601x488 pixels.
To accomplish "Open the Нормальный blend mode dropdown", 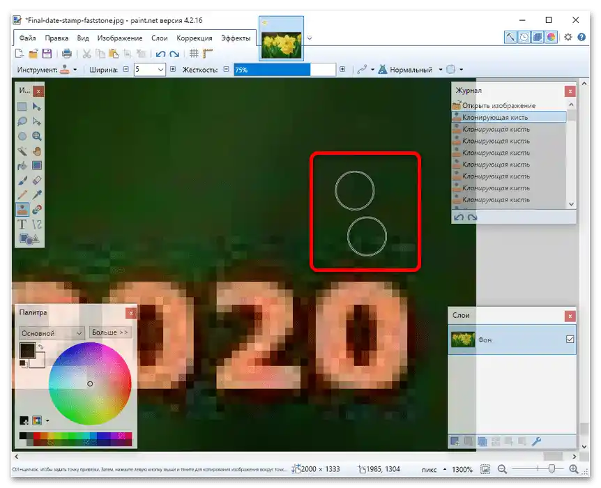I will (x=440, y=70).
